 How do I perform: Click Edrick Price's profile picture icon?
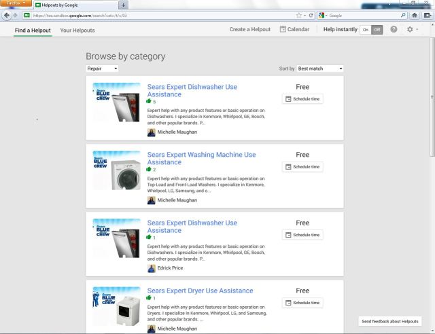(x=151, y=268)
